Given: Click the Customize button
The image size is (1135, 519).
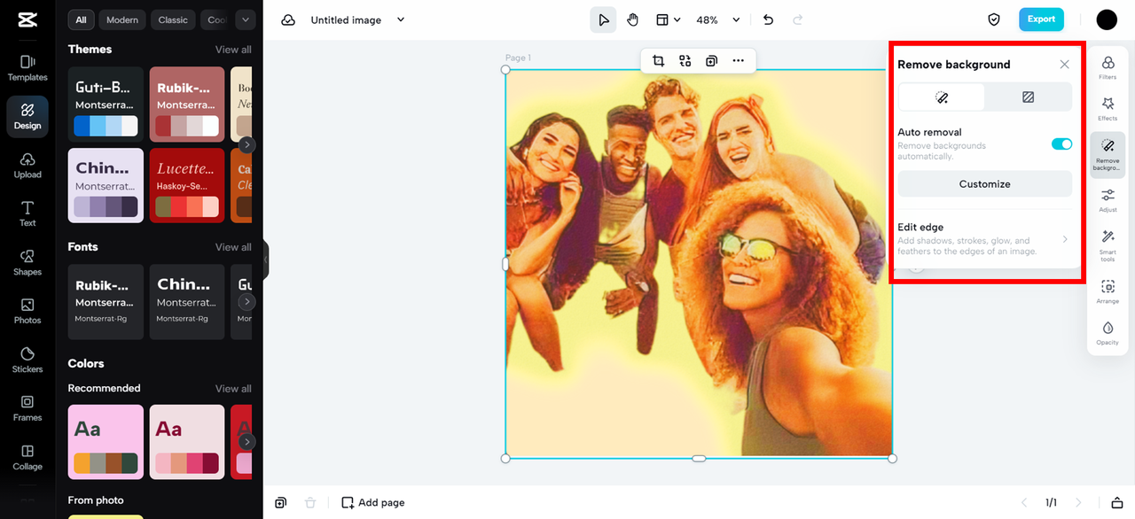Looking at the screenshot, I should click(984, 184).
